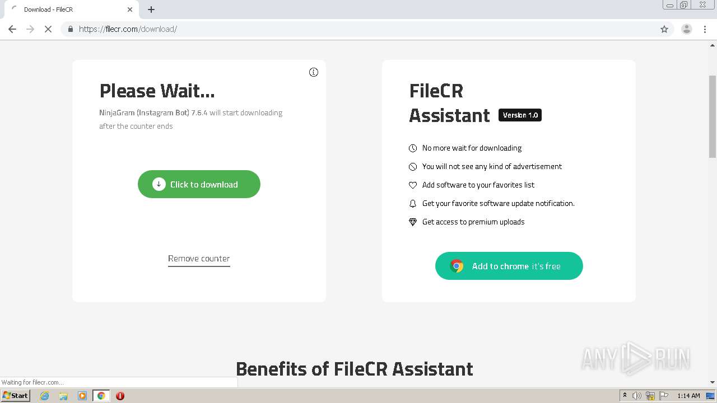Close the Download - FileCR tab

coord(130,10)
